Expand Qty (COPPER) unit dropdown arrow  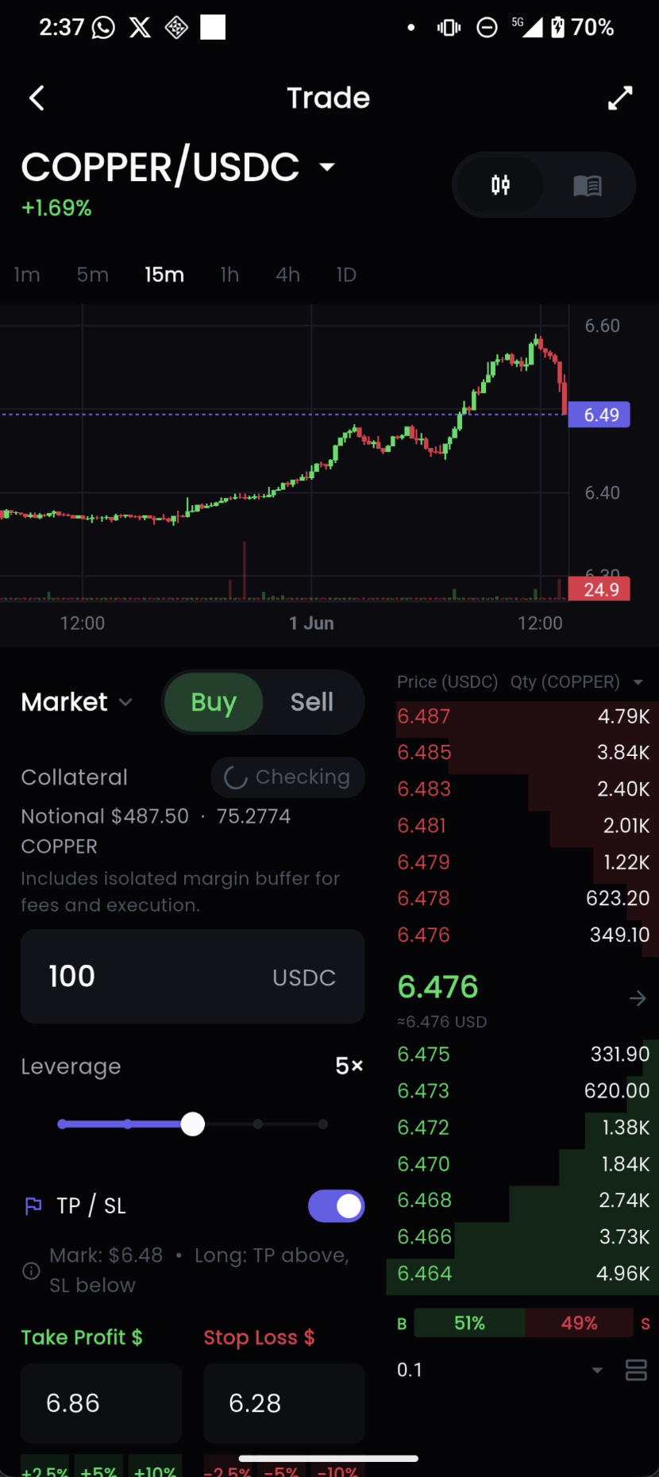pyautogui.click(x=638, y=682)
